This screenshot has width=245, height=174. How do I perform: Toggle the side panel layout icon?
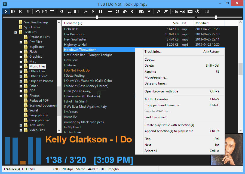tap(76, 11)
